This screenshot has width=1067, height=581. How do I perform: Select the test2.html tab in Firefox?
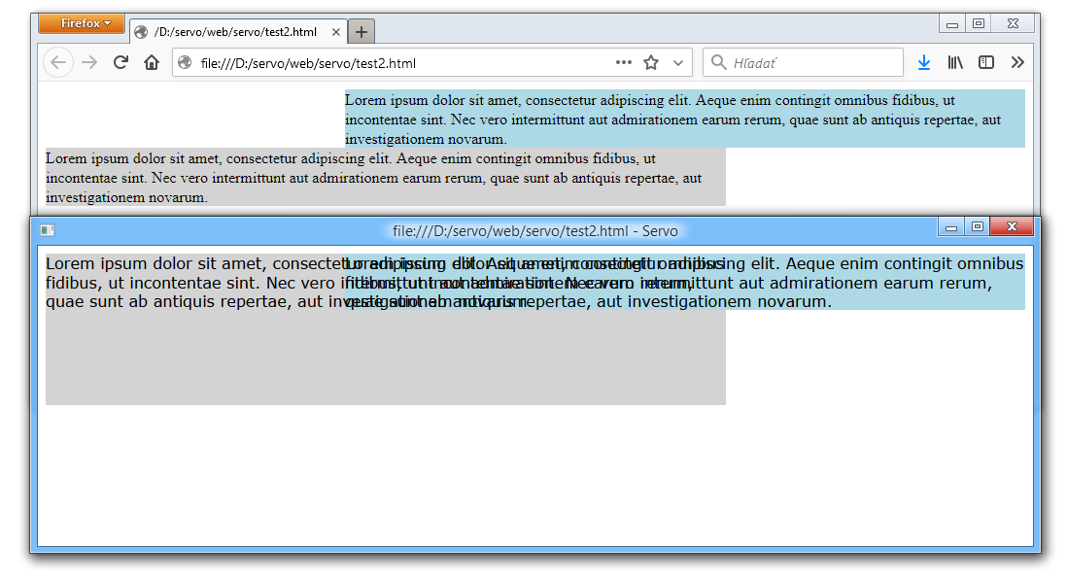[x=237, y=32]
